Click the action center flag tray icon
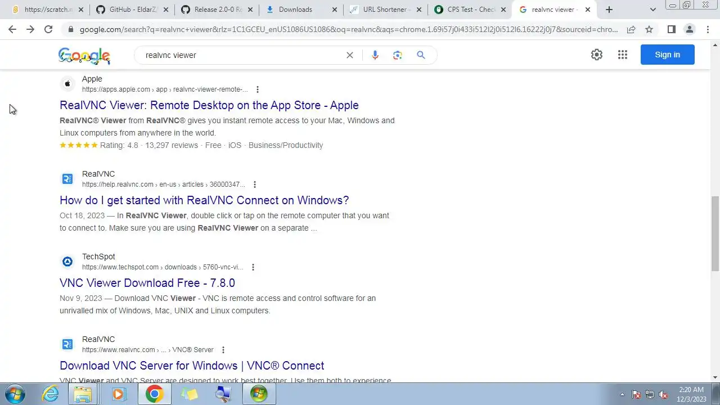Image resolution: width=720 pixels, height=405 pixels. [x=636, y=395]
